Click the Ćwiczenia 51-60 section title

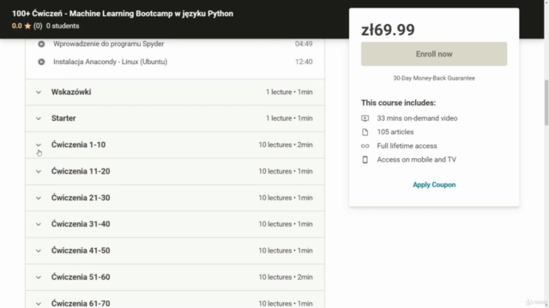tap(81, 277)
